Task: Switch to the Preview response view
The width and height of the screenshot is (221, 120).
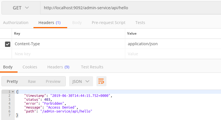Action: click(53, 81)
